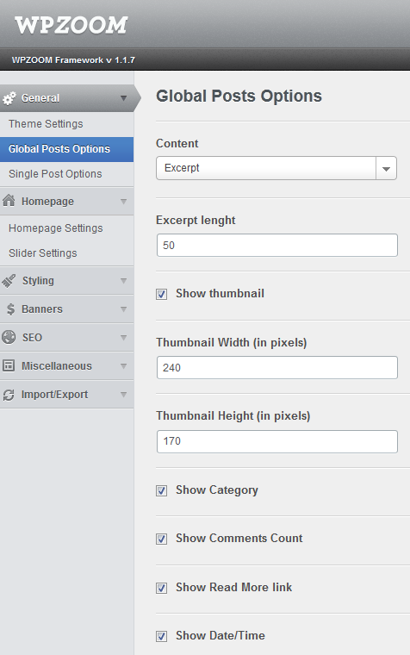Click the Banners dollar sign icon
Viewport: 410px width, 655px height.
10,309
